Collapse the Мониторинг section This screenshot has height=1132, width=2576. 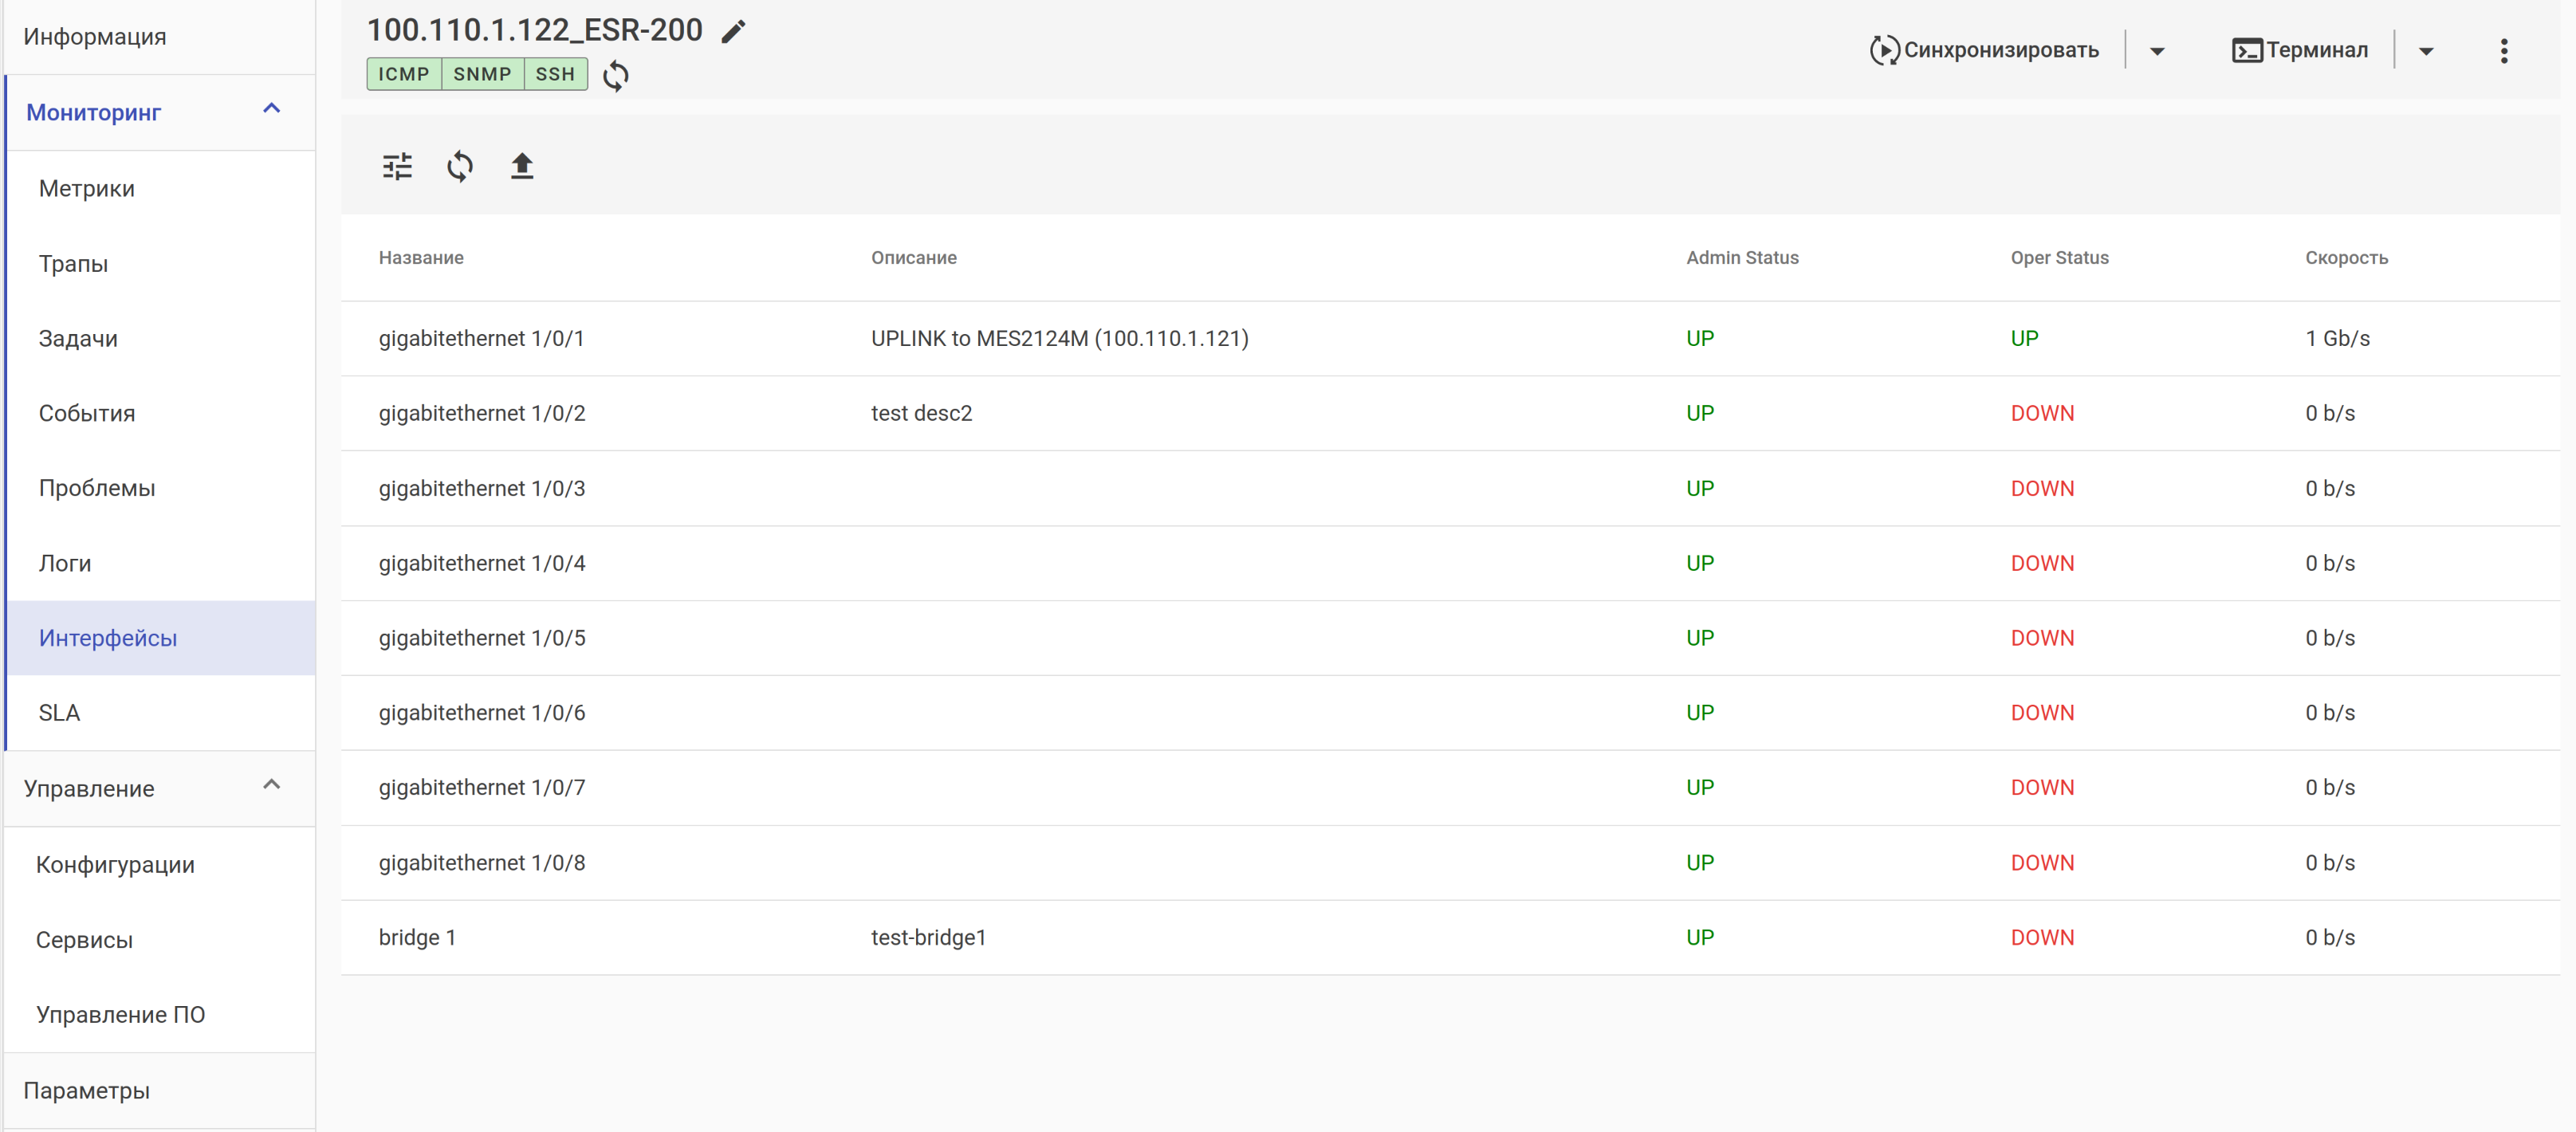(271, 109)
